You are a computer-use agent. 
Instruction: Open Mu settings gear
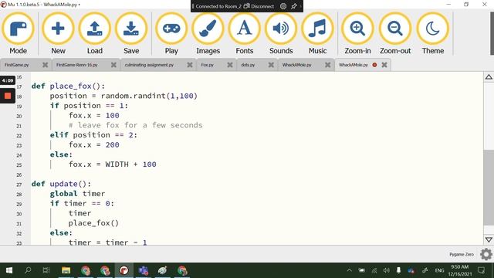pyautogui.click(x=486, y=254)
